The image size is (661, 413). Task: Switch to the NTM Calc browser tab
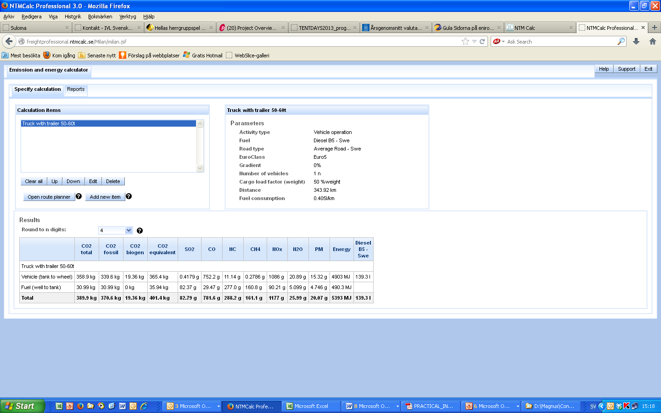coord(540,28)
